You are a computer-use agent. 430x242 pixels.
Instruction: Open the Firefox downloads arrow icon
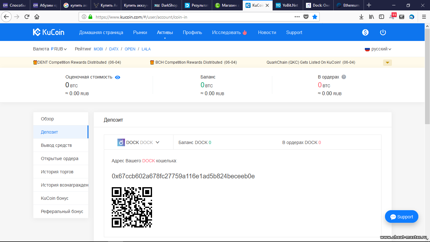click(x=361, y=17)
